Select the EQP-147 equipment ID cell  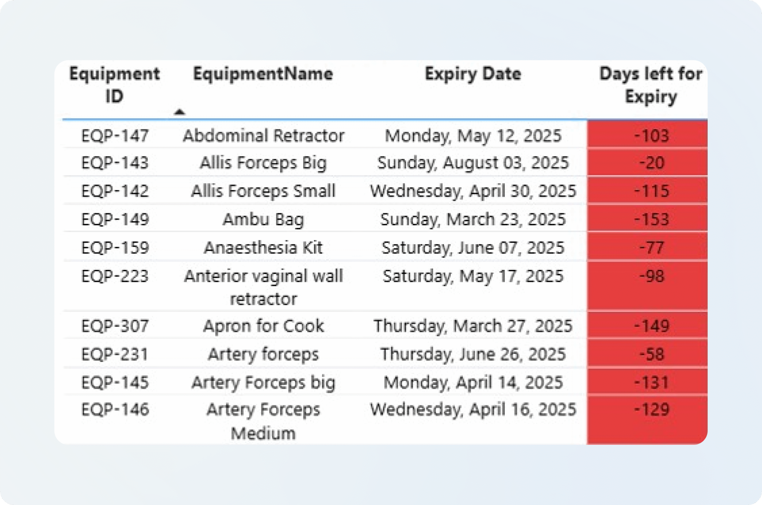tap(115, 136)
